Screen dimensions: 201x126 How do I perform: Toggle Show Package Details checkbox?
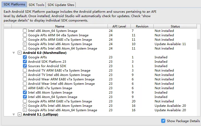click(x=163, y=121)
